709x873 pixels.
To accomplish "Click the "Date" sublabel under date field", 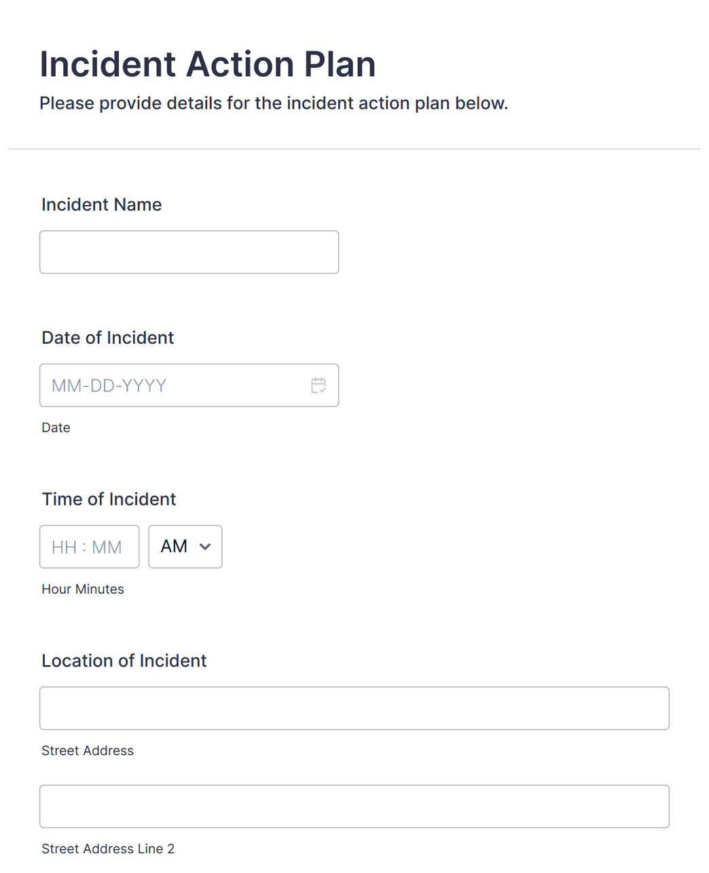I will (56, 427).
